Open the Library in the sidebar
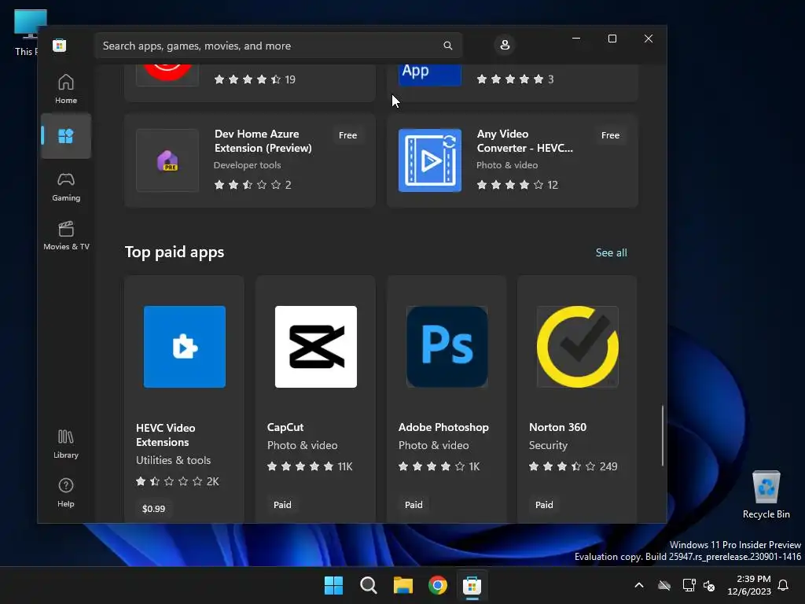Image resolution: width=805 pixels, height=604 pixels. point(66,444)
